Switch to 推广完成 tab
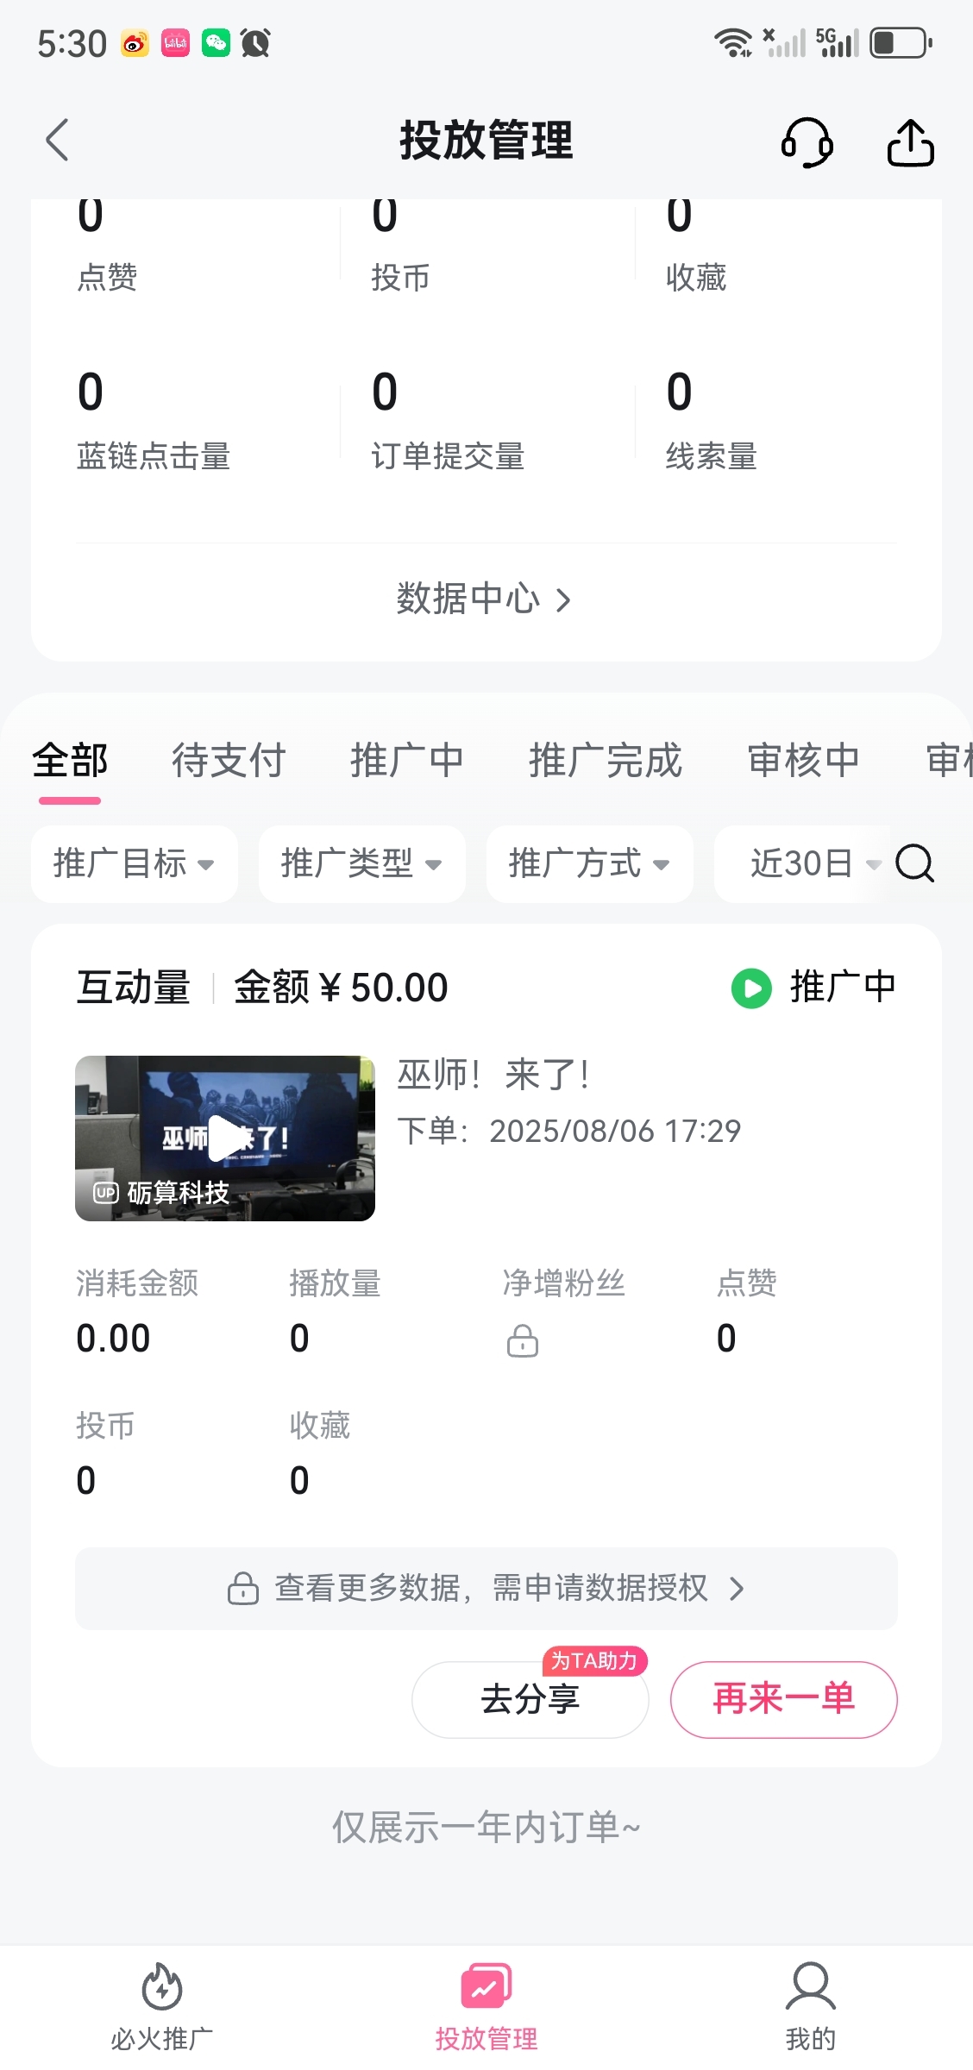 [606, 761]
